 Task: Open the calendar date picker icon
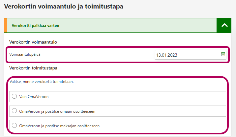(x=223, y=54)
